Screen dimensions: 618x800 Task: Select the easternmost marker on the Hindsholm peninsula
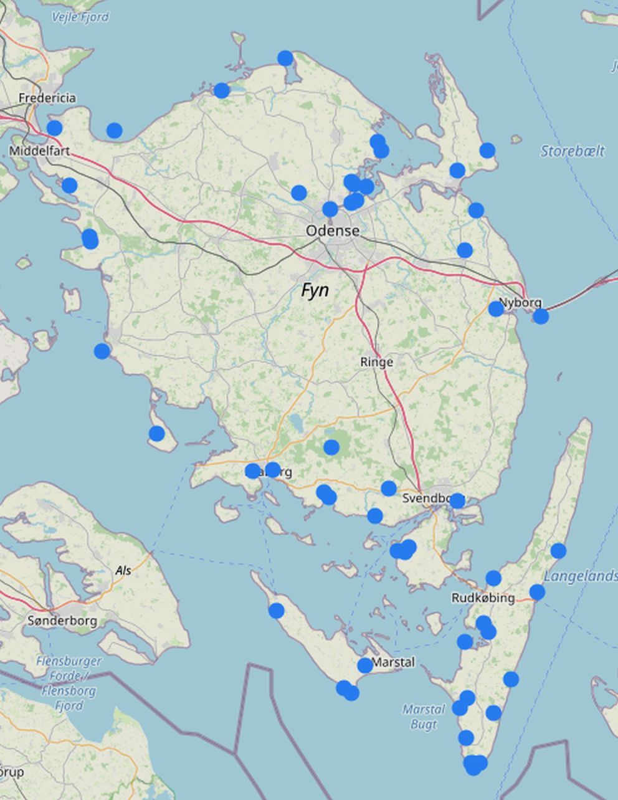(x=487, y=150)
